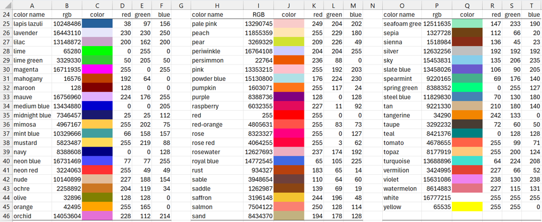Click the 'tangerine' cell
Screen dimensions: 542x222
click(402, 115)
